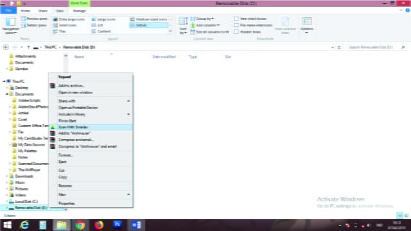
Task: Collapse This PC tree node
Action: click(4, 81)
